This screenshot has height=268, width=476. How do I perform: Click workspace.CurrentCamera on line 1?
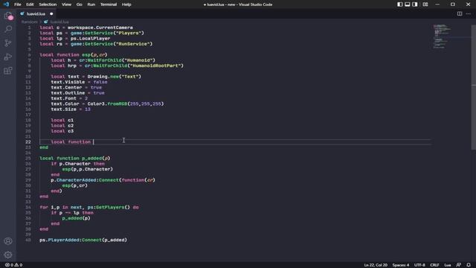click(100, 28)
